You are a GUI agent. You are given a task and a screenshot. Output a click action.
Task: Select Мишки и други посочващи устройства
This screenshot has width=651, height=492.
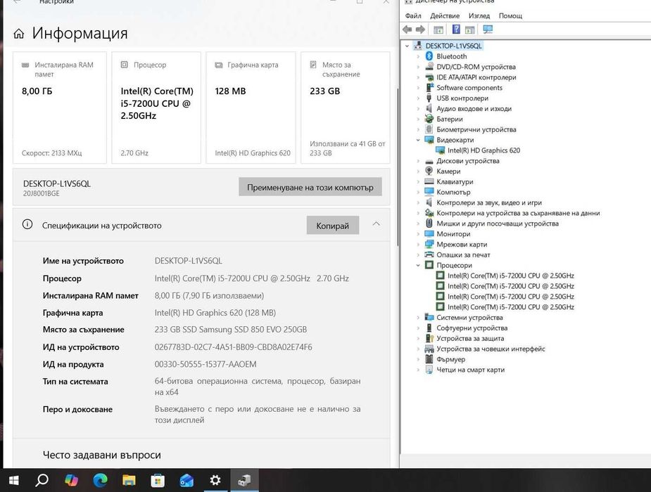498,224
